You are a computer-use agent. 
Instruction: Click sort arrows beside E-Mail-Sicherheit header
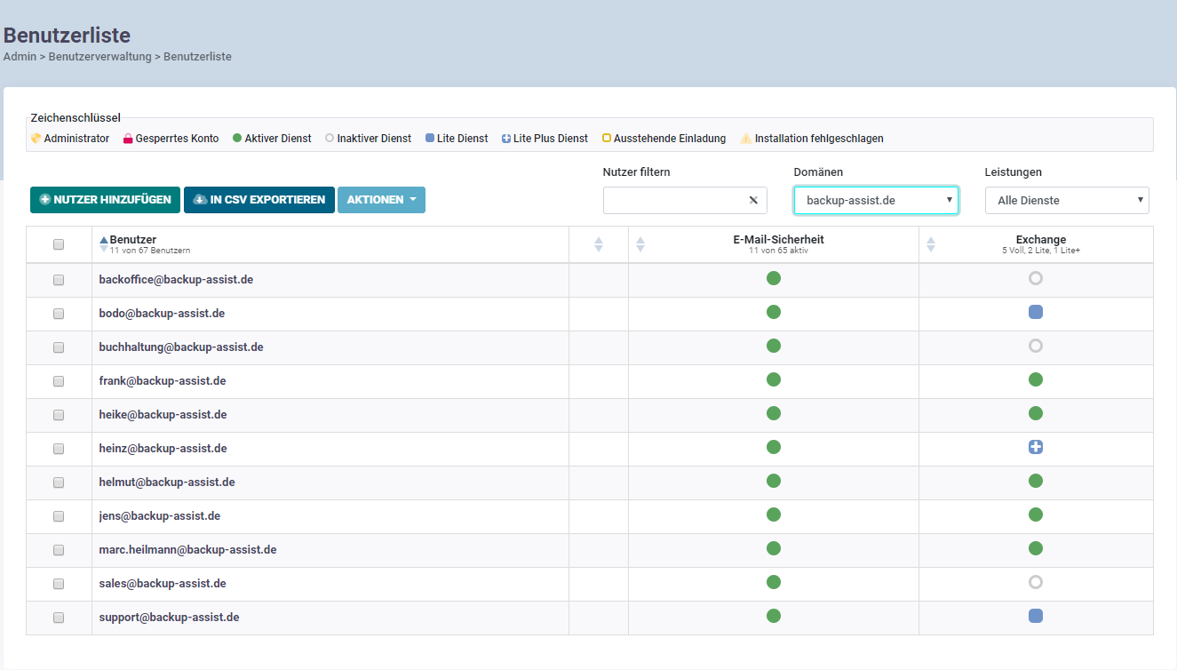coord(640,243)
